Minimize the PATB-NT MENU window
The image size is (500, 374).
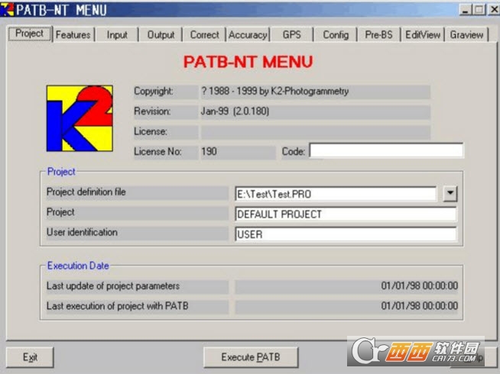click(466, 10)
